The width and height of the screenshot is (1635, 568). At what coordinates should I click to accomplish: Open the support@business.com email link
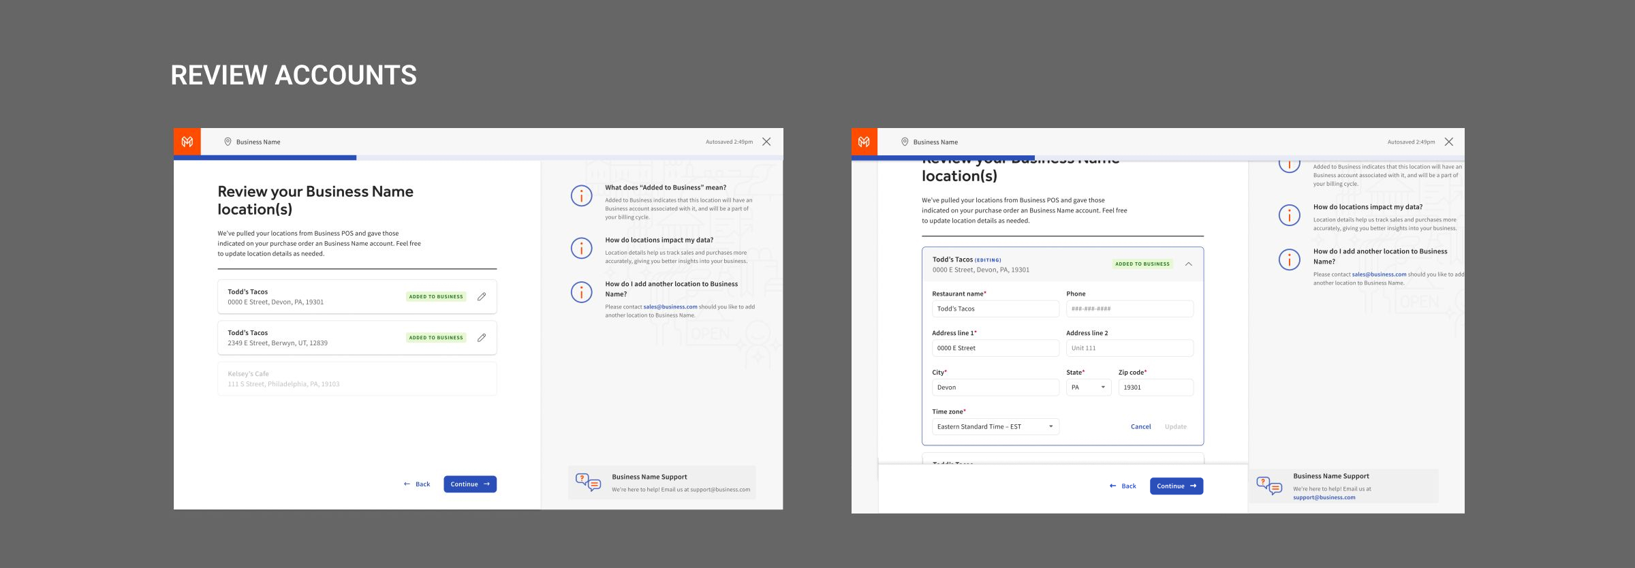click(1324, 498)
